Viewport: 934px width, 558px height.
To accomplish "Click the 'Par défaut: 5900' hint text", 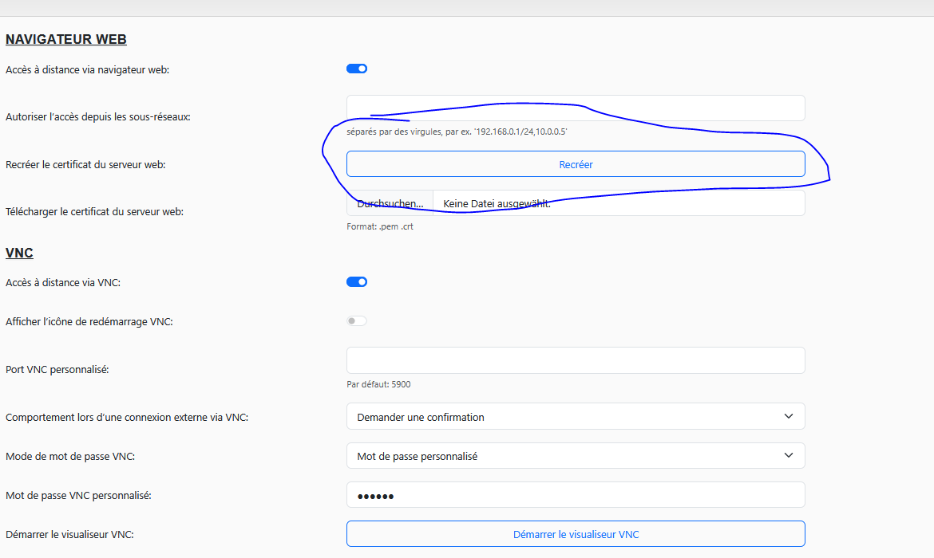I will (378, 384).
